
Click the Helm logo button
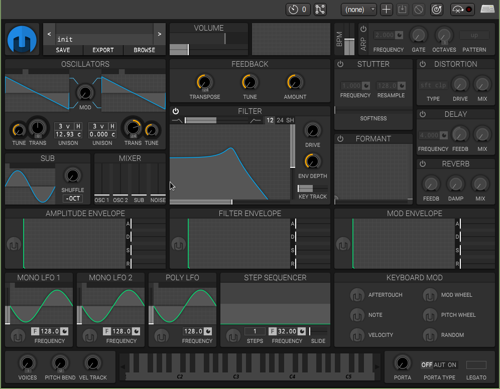click(22, 40)
